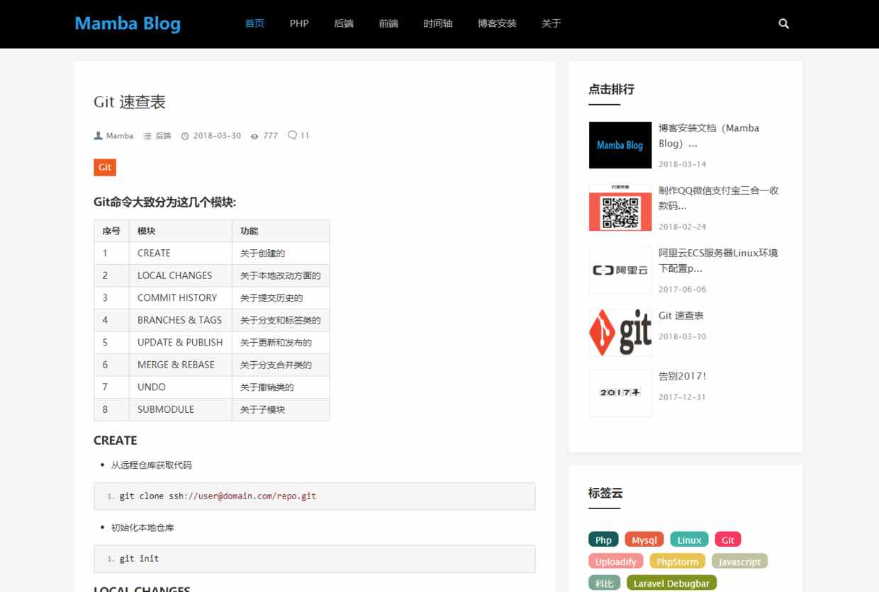Click the orange Git tag under title
The width and height of the screenshot is (879, 592).
point(105,168)
